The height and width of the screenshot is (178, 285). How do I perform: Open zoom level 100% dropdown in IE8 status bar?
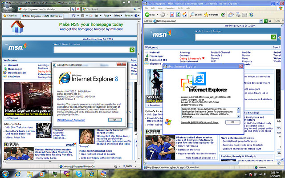(x=135, y=166)
